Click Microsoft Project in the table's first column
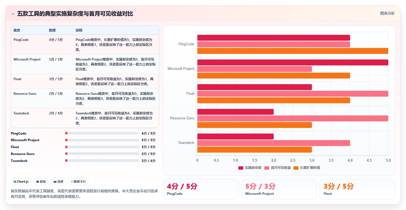This screenshot has height=210, width=406. 27,59
